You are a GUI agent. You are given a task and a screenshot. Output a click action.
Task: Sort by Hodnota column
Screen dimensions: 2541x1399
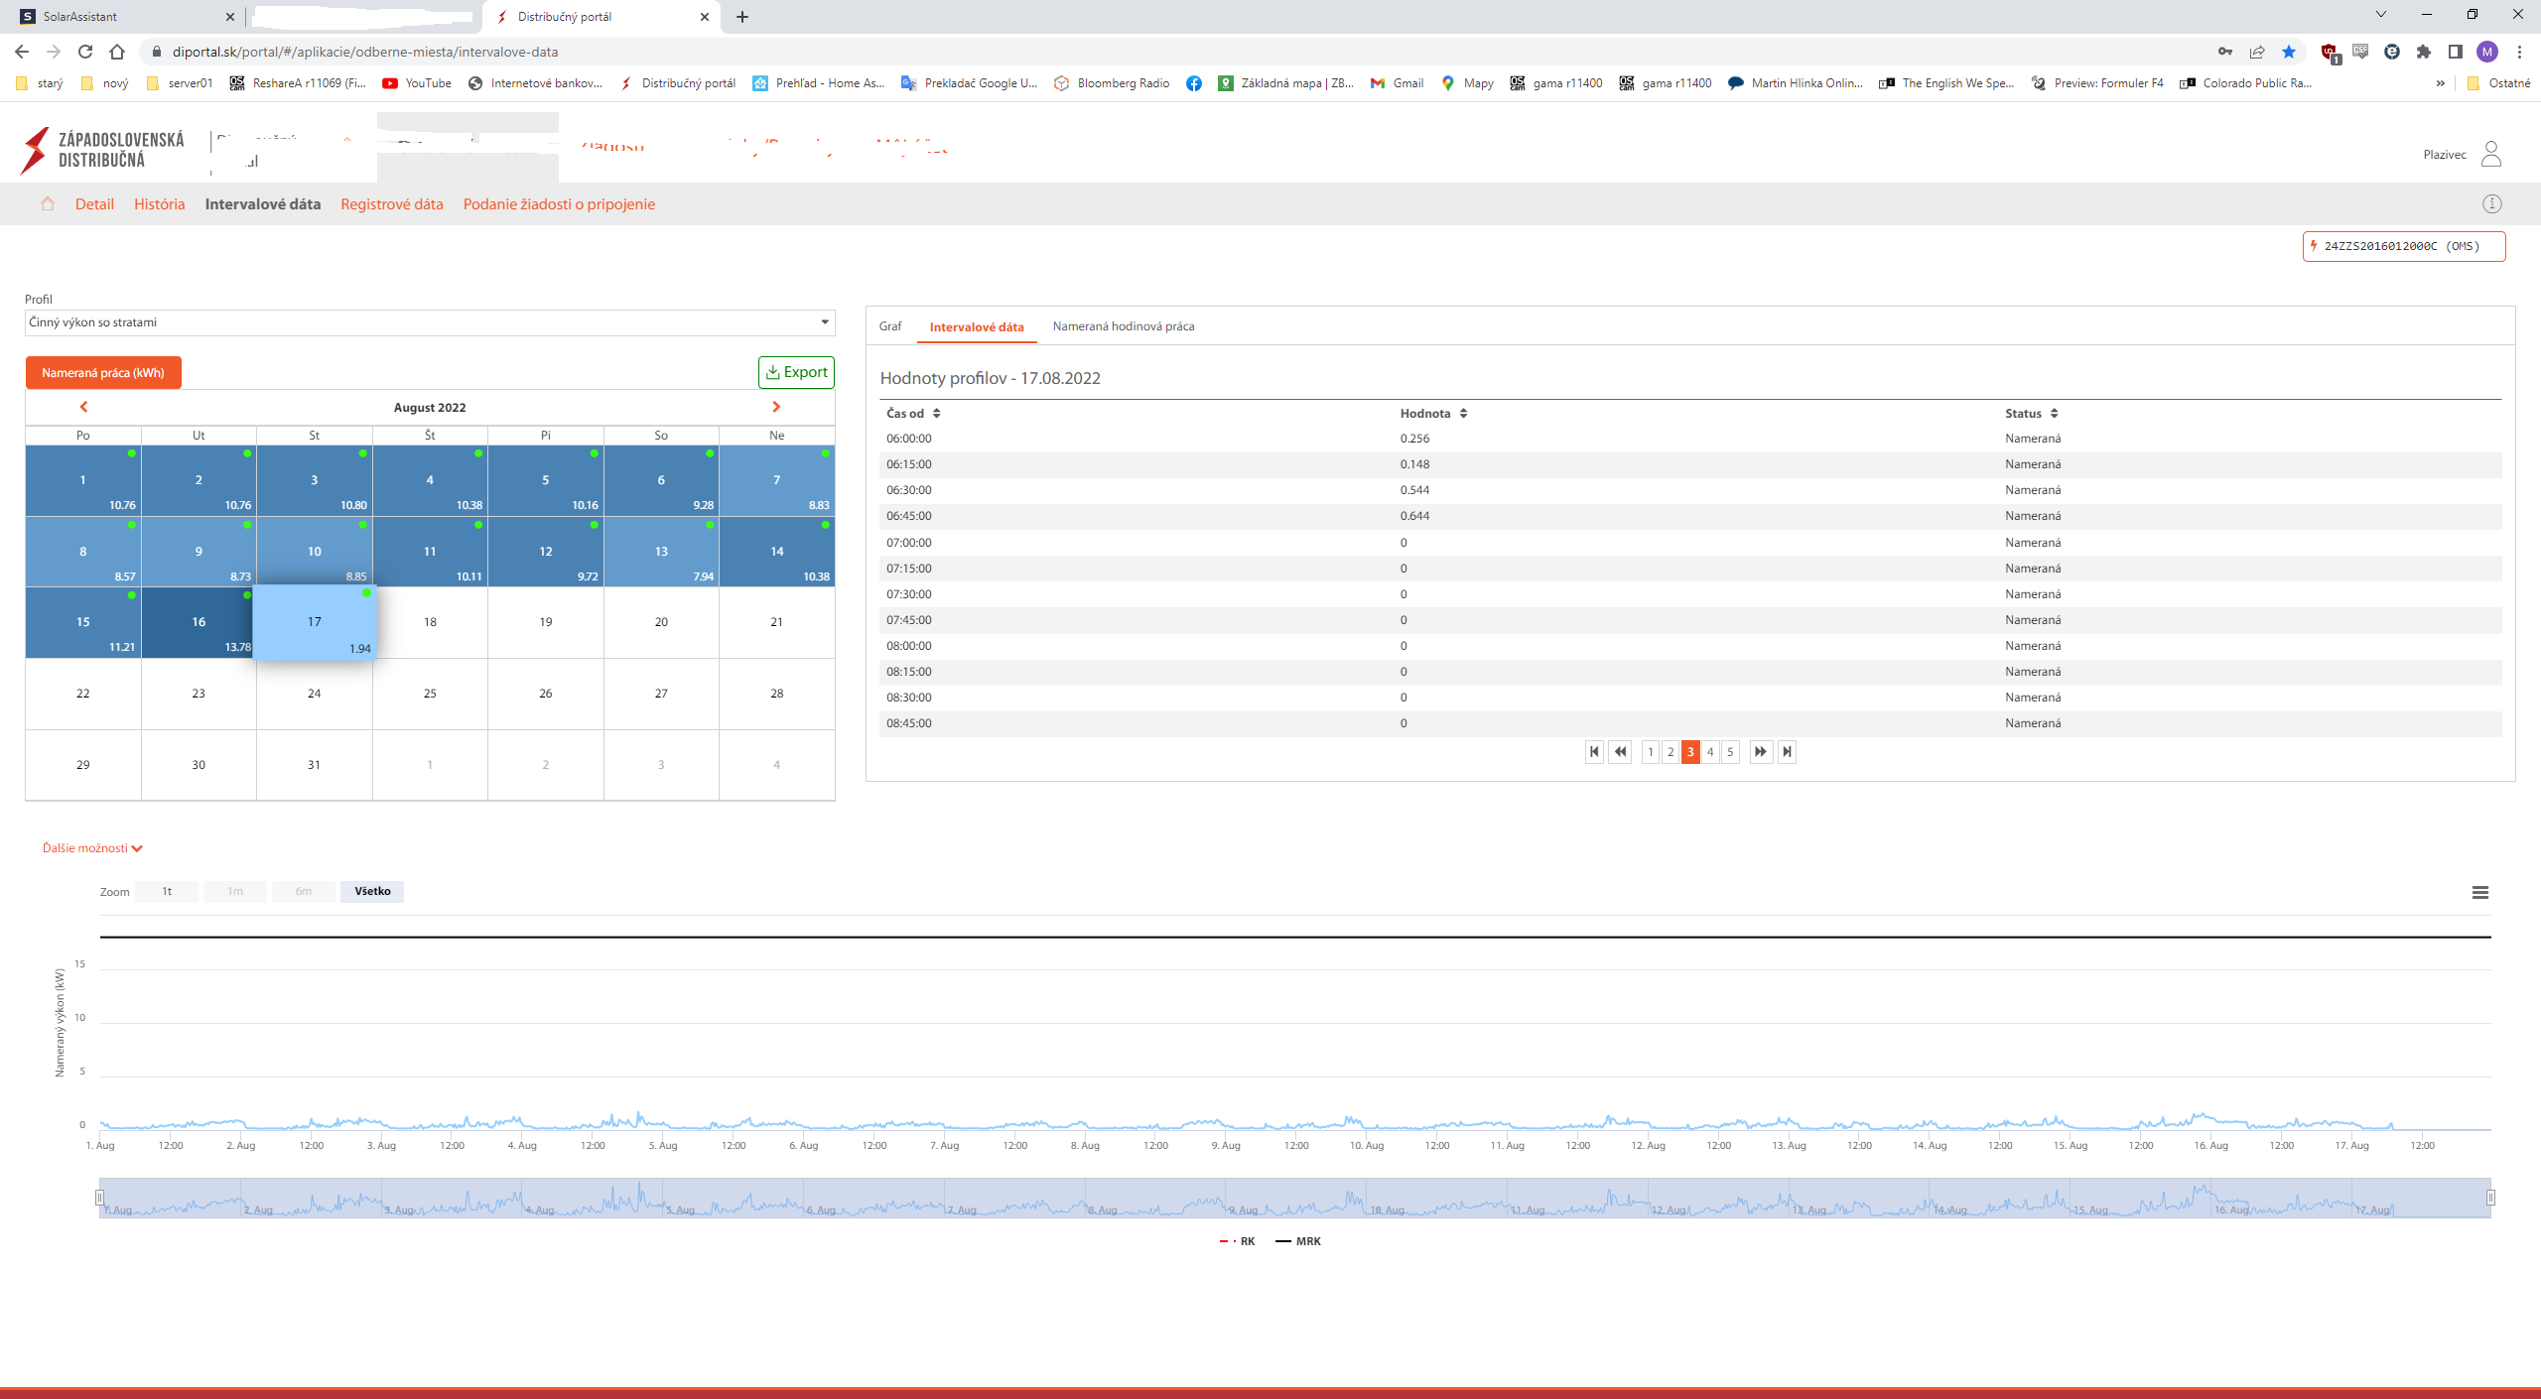tap(1433, 414)
